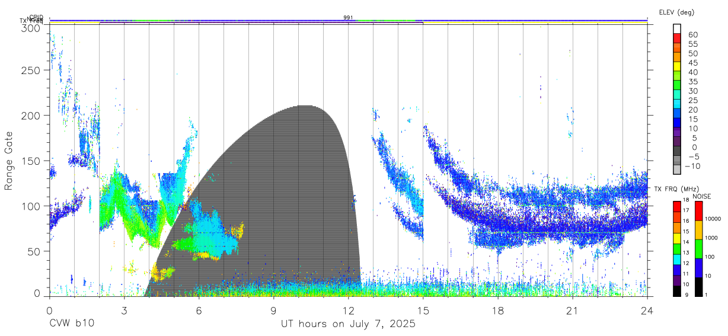Click the 'CVW b10' radar beam label

coord(72,324)
